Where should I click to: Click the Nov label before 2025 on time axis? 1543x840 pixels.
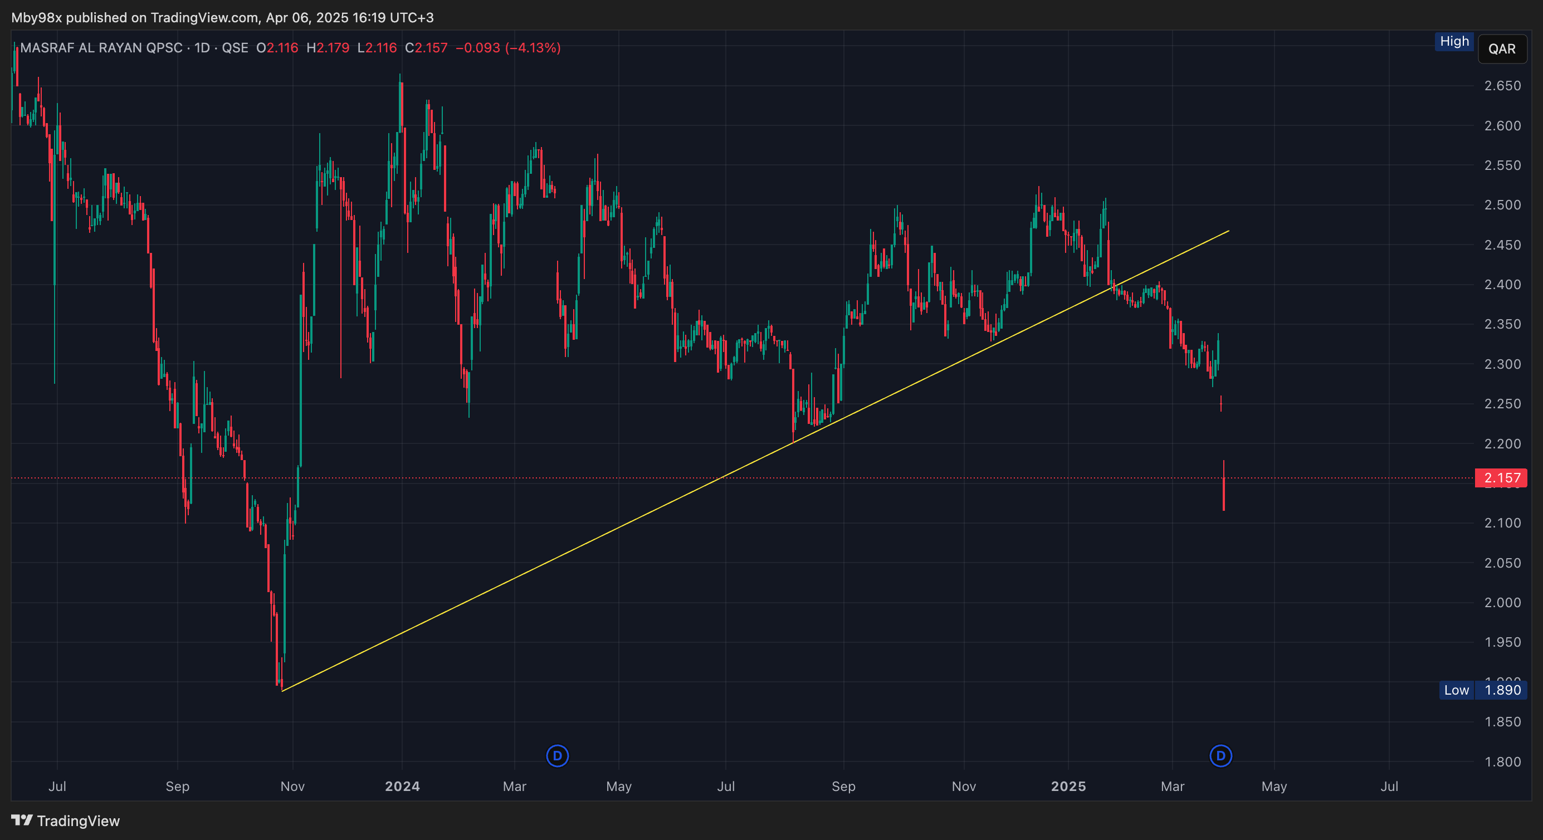tap(964, 786)
